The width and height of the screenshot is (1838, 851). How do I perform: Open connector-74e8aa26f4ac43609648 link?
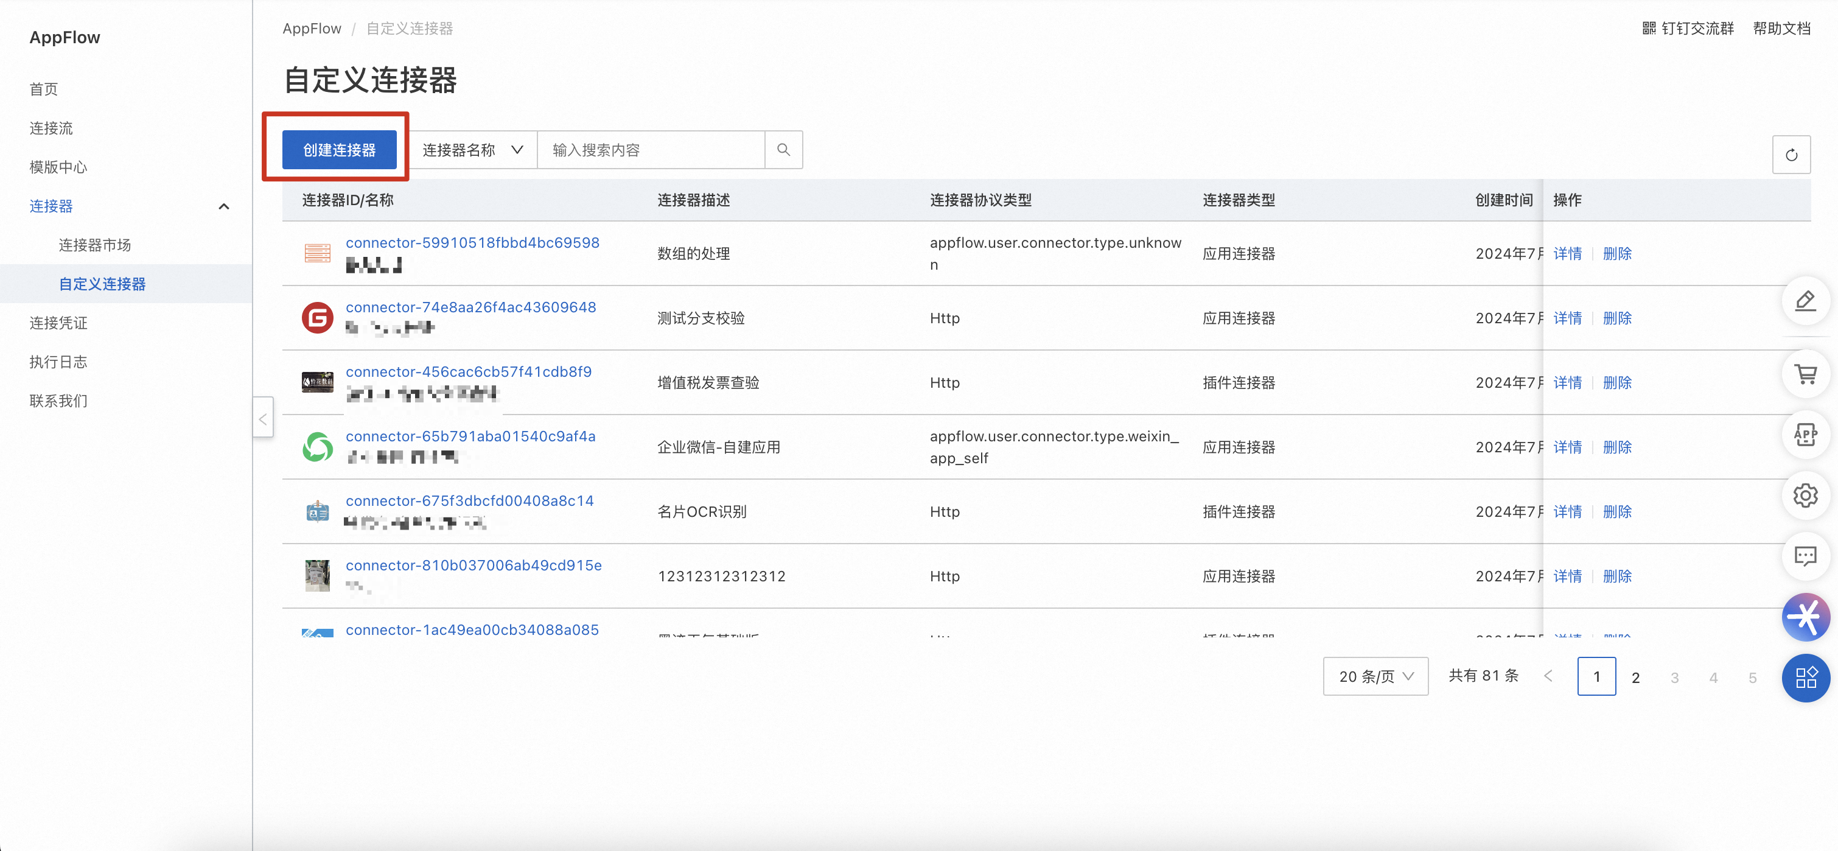click(x=471, y=307)
